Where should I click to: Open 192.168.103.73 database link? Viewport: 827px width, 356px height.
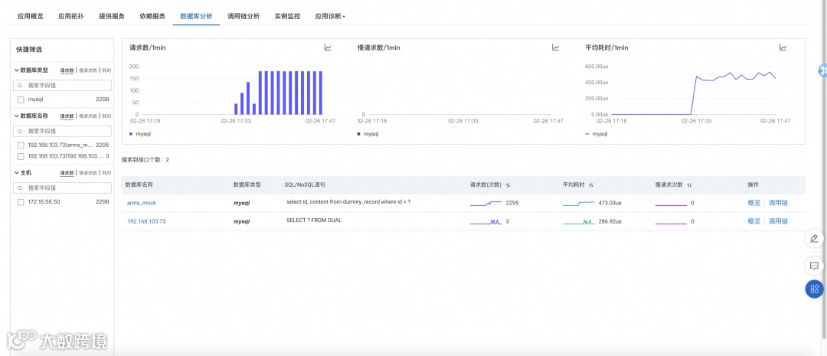click(x=146, y=221)
